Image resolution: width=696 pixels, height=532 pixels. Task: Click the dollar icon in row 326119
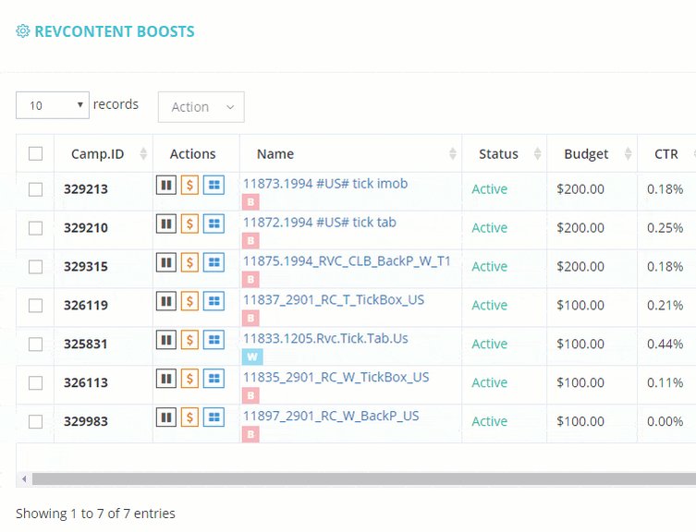pos(189,301)
